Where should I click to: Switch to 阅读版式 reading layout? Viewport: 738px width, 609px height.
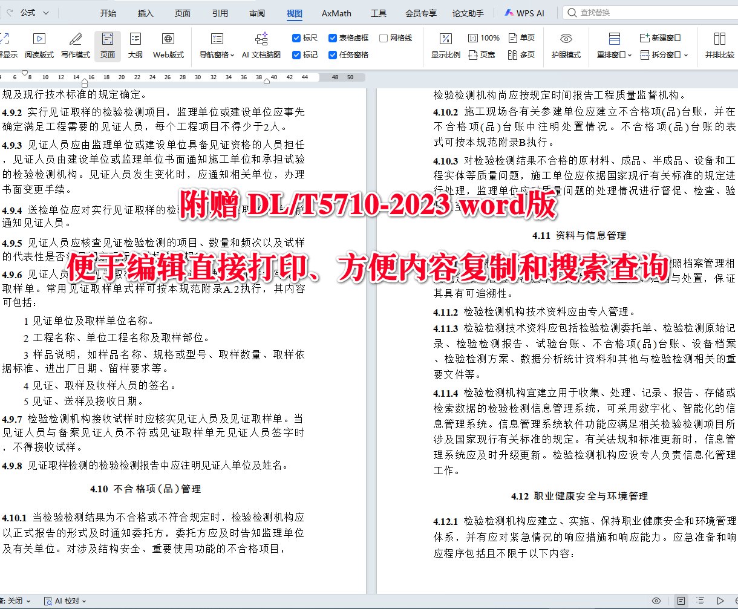(39, 45)
